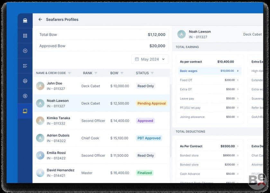Select the yellow laptop sidebar icon
This screenshot has width=270, height=193.
pos(25,111)
